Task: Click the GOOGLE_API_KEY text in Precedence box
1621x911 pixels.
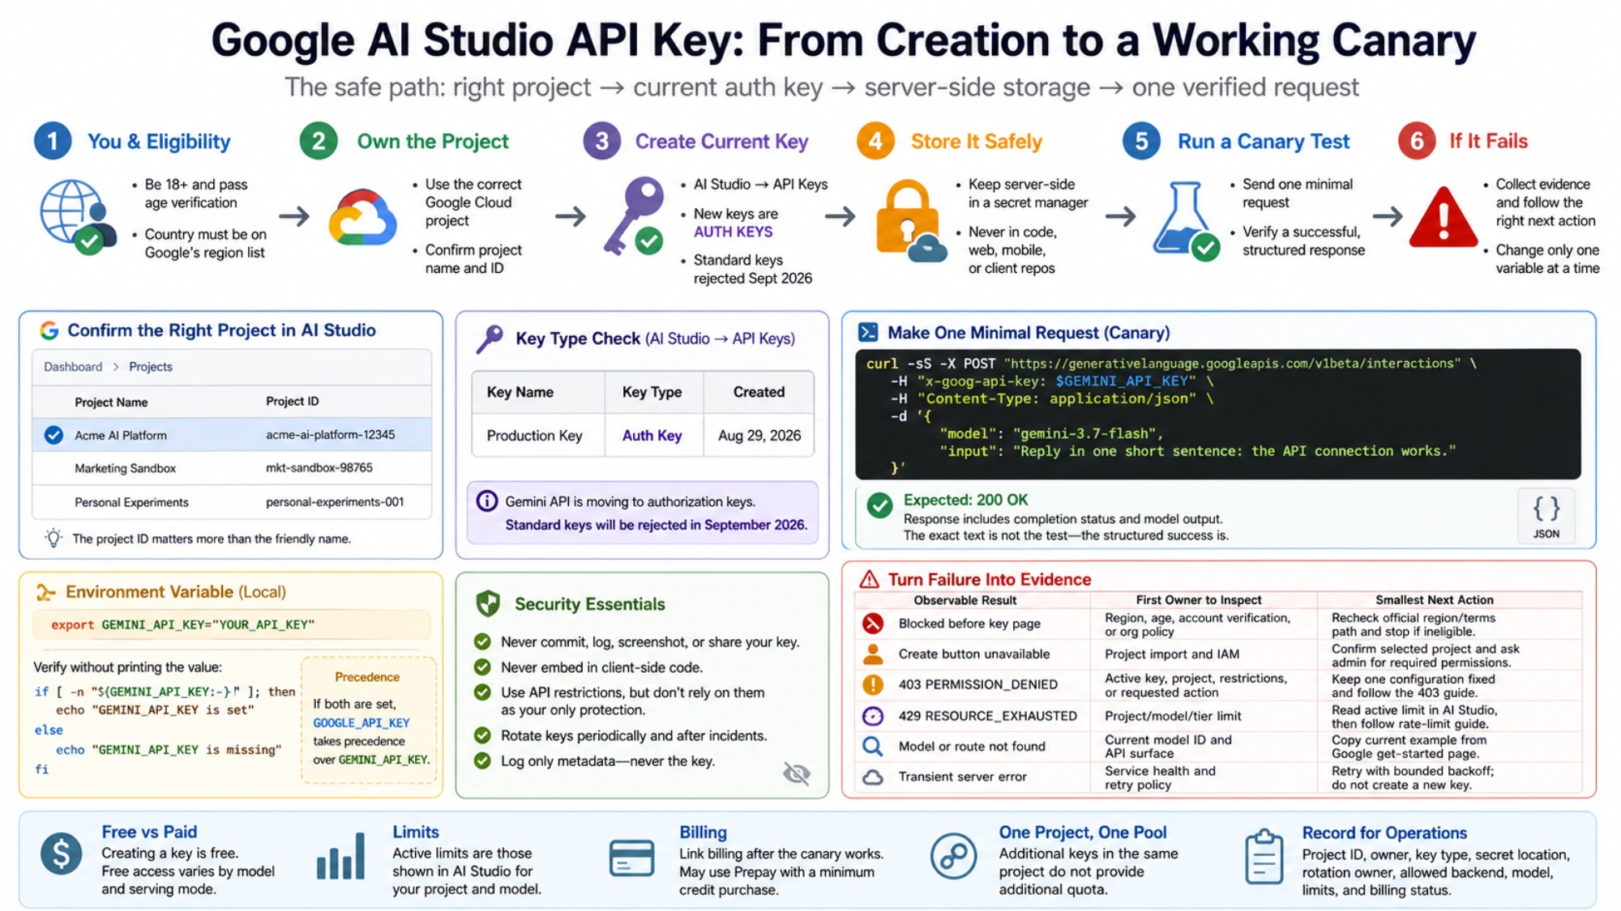Action: coord(361,723)
